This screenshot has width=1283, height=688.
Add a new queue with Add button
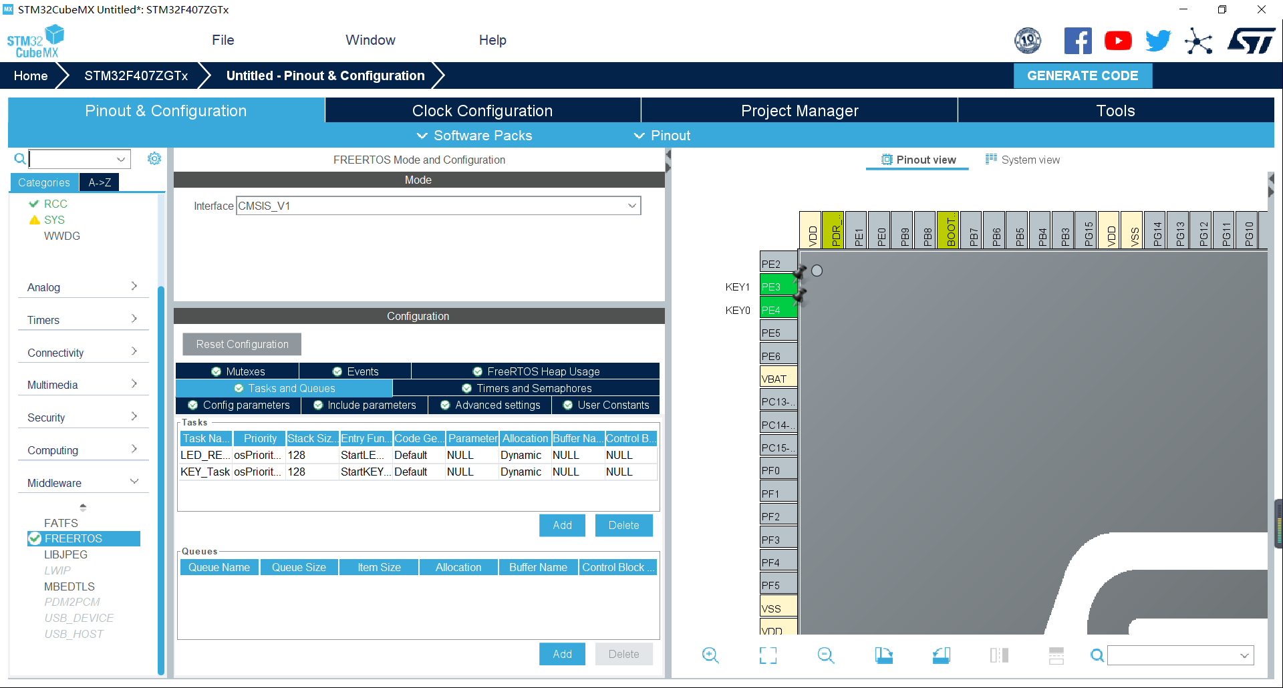562,654
